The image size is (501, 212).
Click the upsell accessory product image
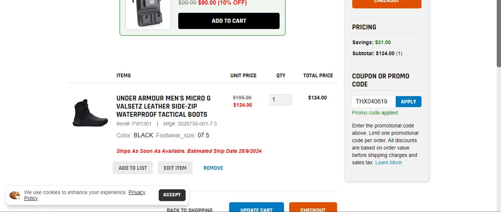[148, 13]
